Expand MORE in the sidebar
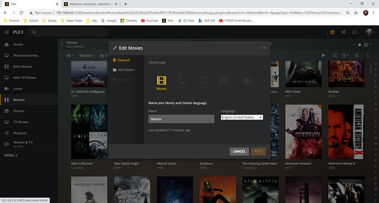The image size is (379, 203). click(11, 155)
